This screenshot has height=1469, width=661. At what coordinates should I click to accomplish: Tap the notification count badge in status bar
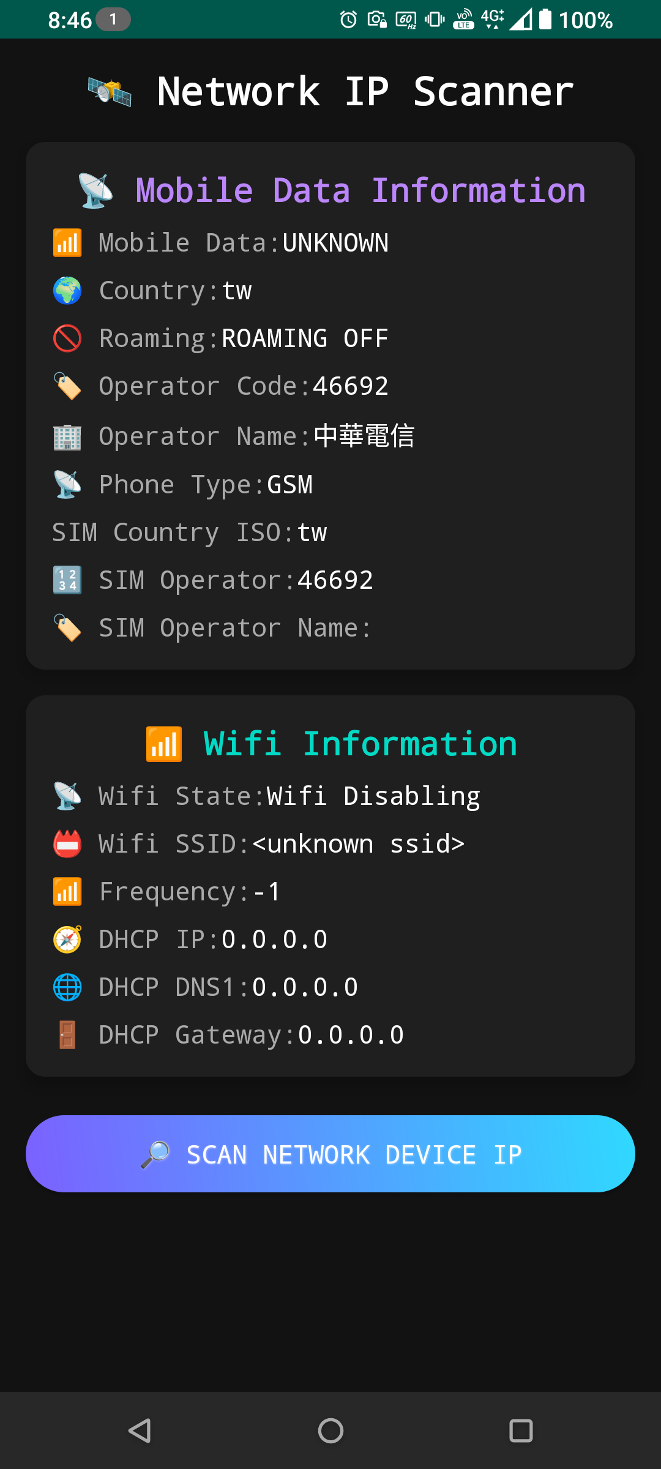113,20
